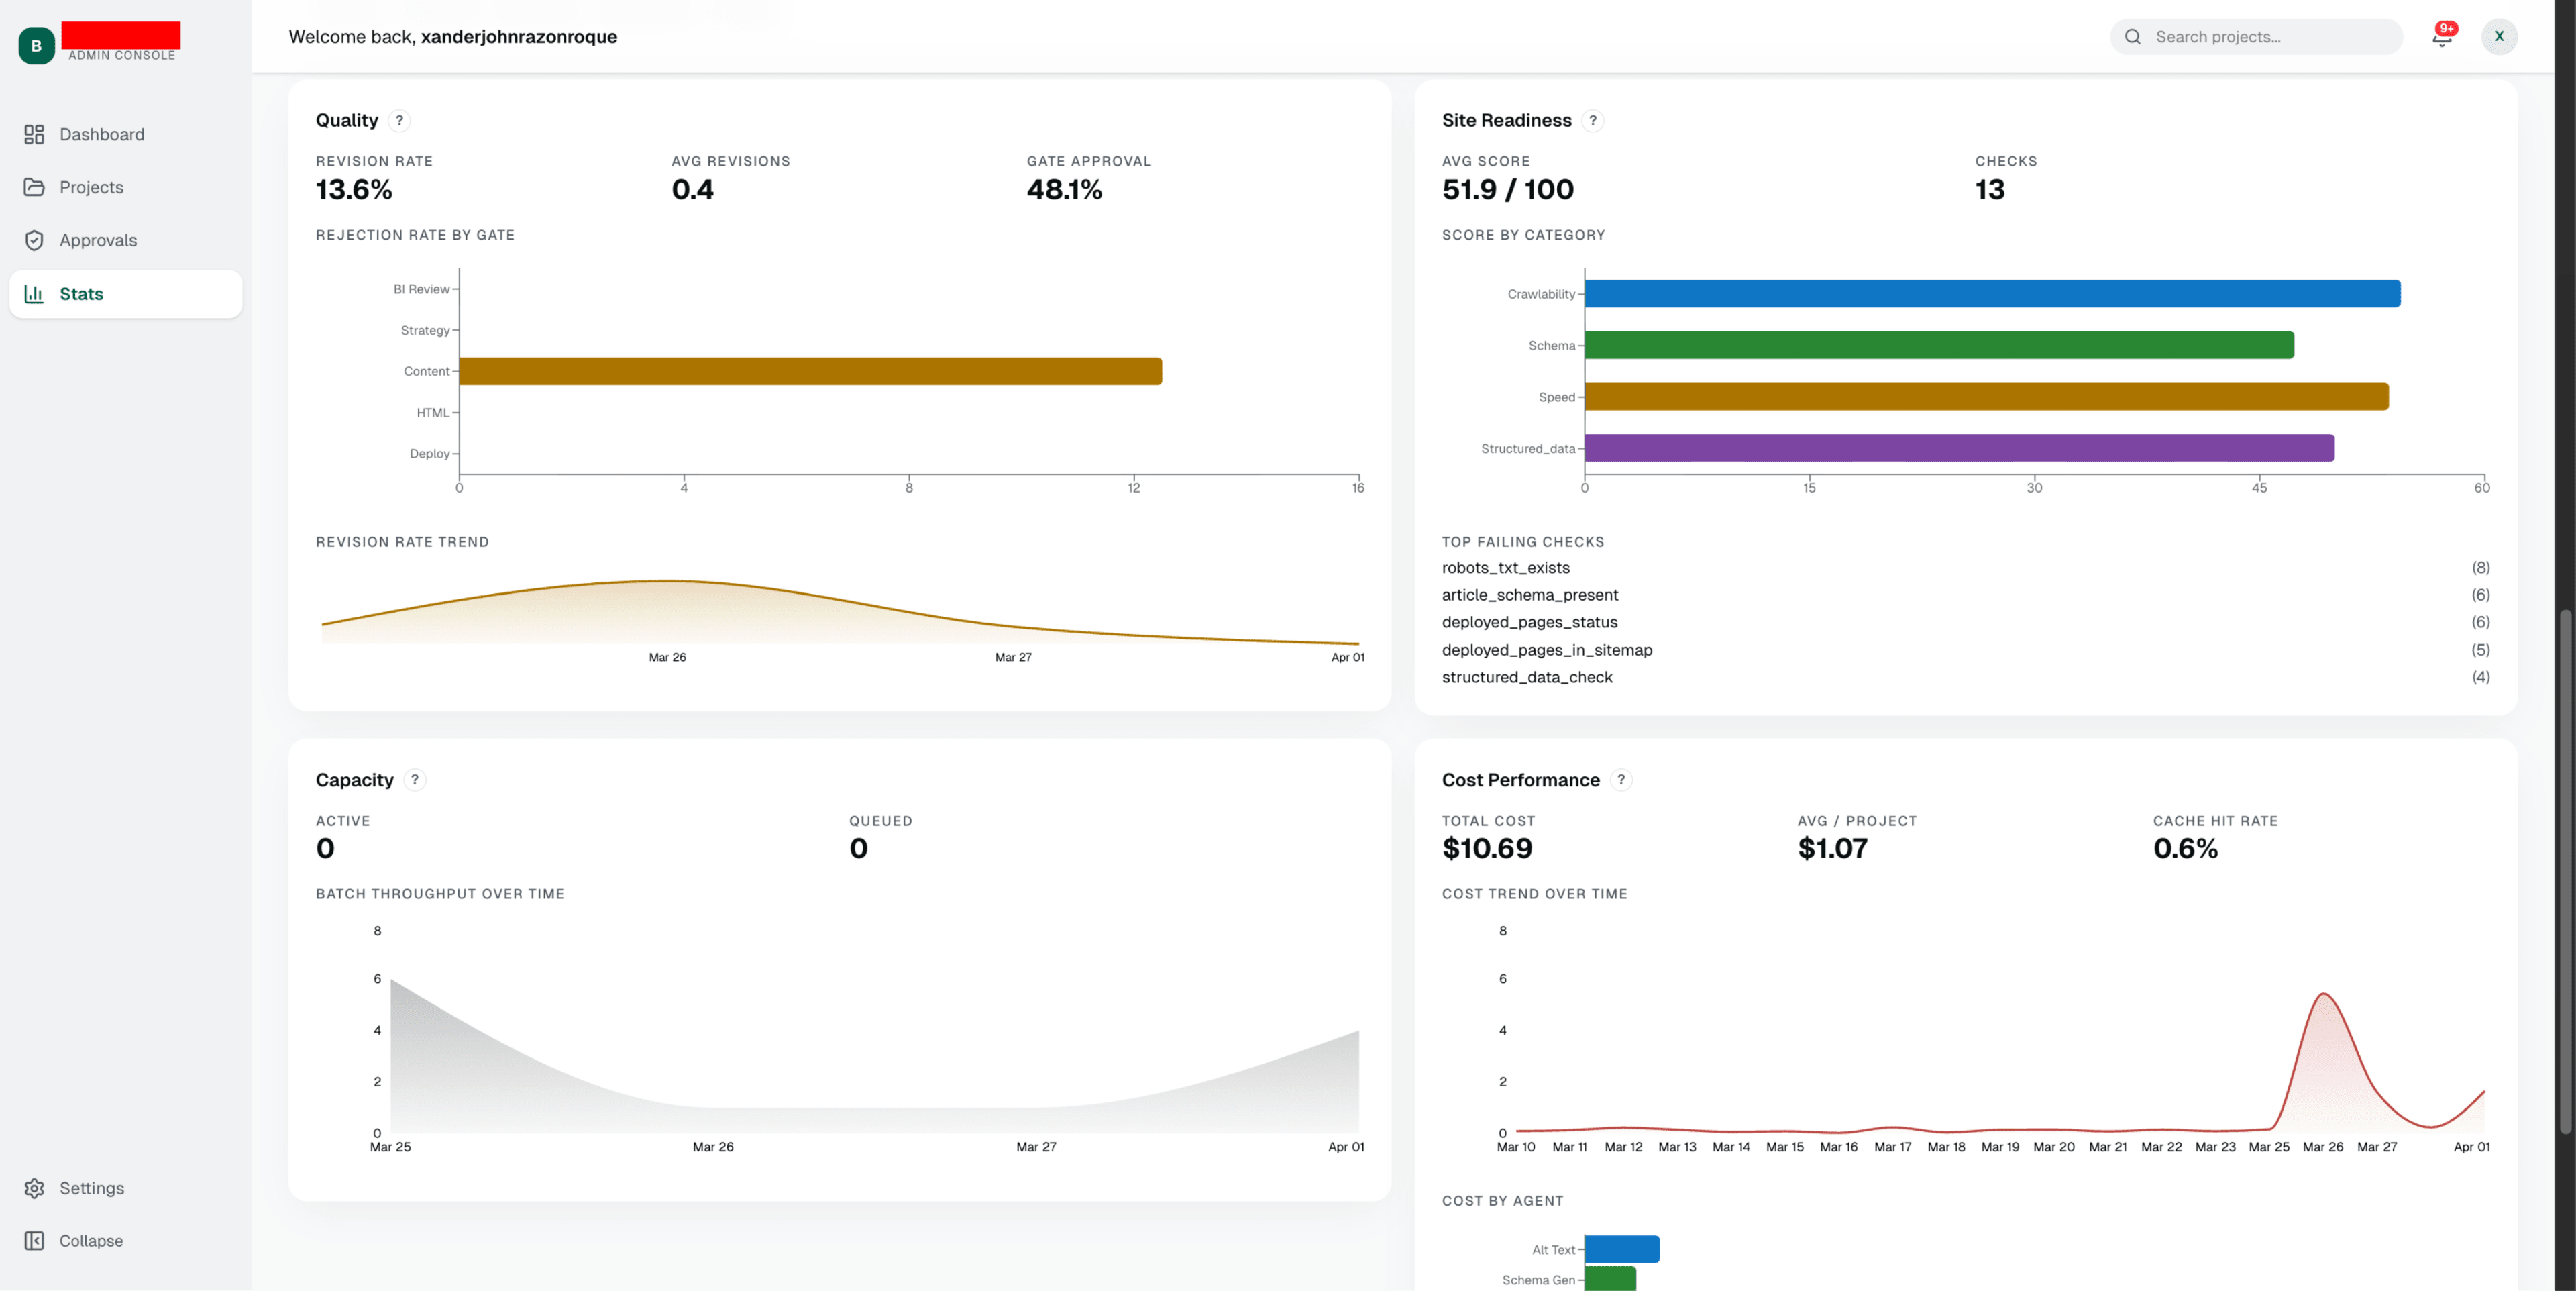Click the Alt Text cost bar

click(x=1622, y=1250)
